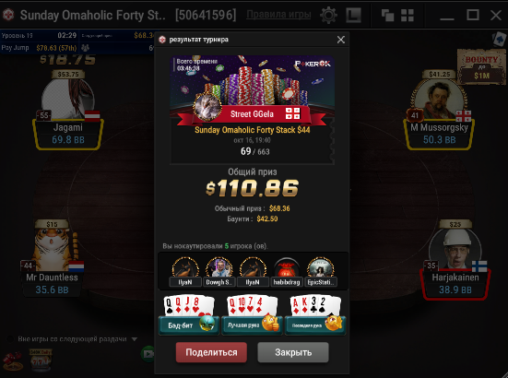Image resolution: width=508 pixels, height=378 pixels.
Task: Click the Закрыть button
Action: pos(293,352)
